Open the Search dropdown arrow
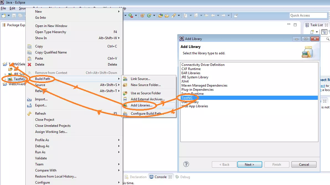This screenshot has height=185, width=330. coord(179,15)
